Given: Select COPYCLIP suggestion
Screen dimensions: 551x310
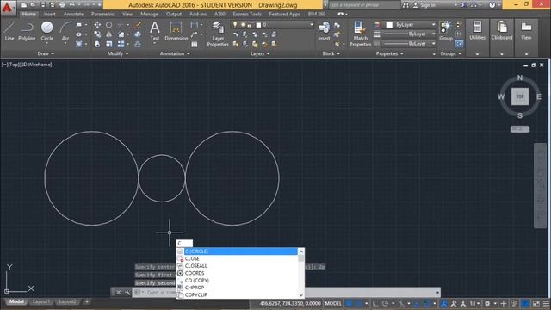Looking at the screenshot, I should (237, 294).
